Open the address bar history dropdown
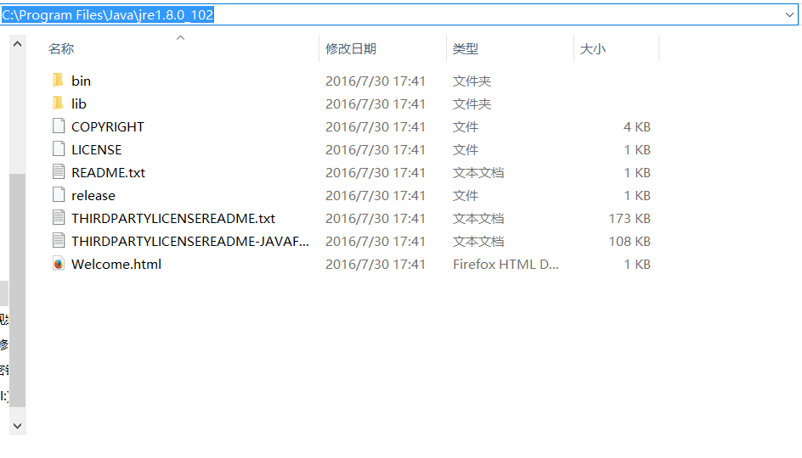The width and height of the screenshot is (802, 458). click(x=789, y=14)
